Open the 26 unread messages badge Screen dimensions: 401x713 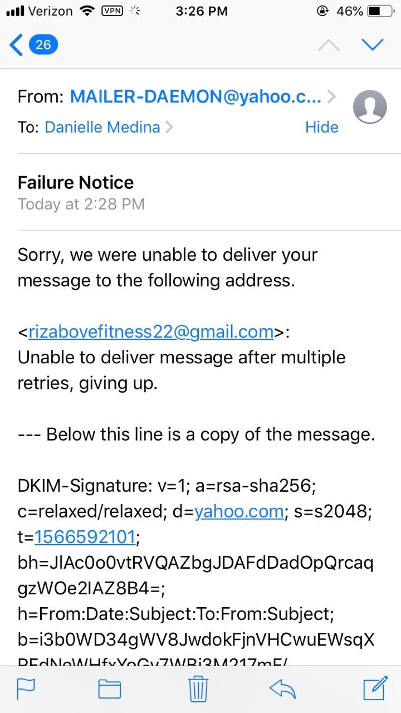[43, 45]
